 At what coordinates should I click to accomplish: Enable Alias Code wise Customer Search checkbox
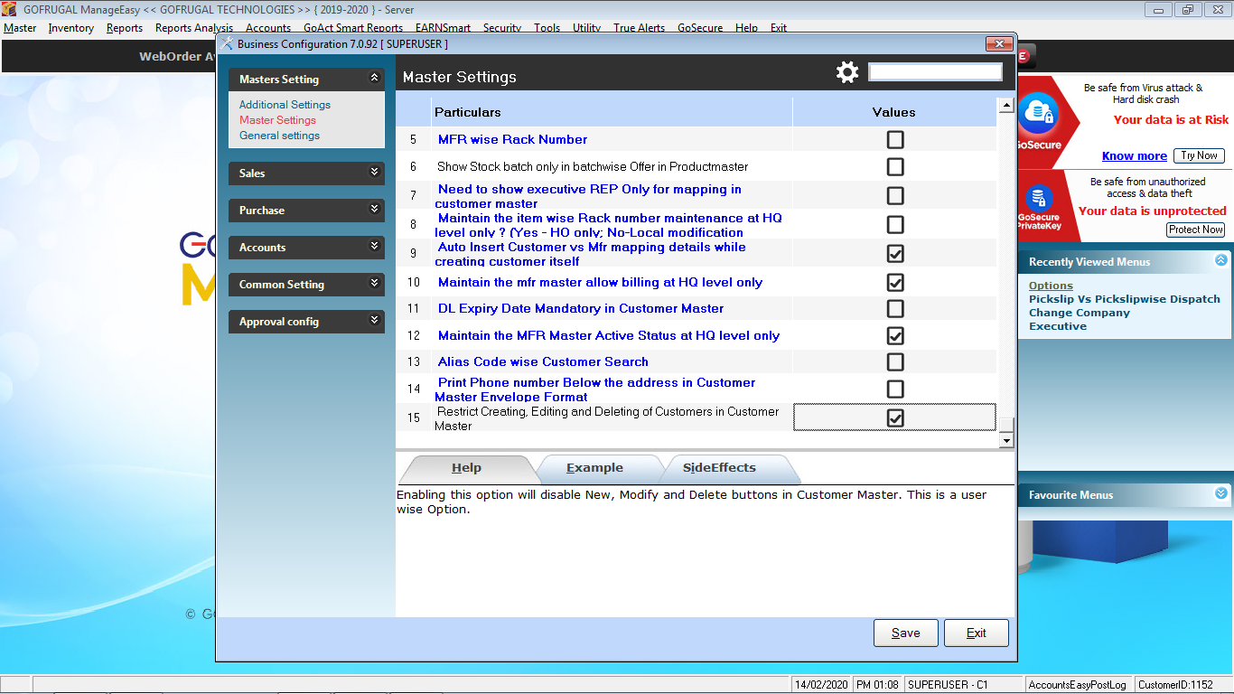pos(895,362)
